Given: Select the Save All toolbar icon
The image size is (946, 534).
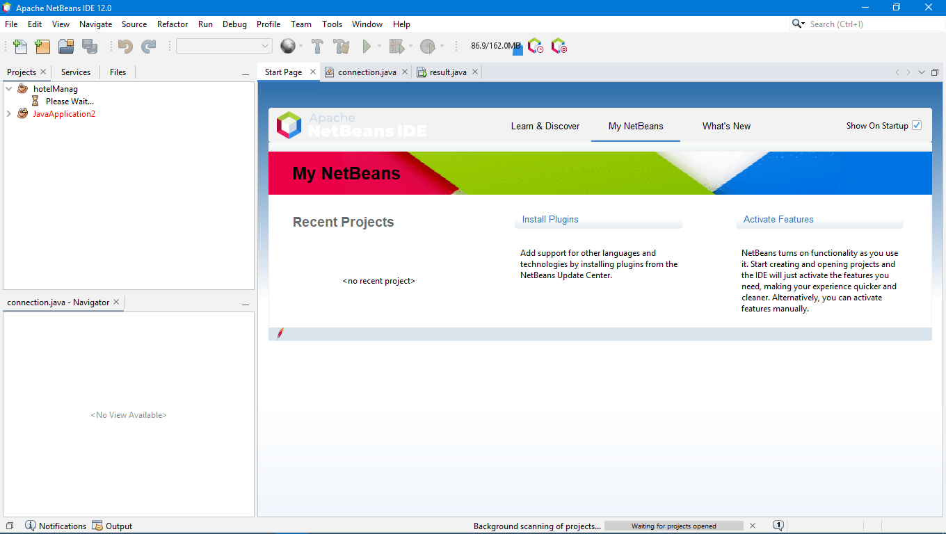Looking at the screenshot, I should point(90,46).
